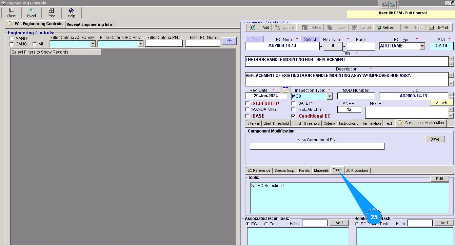This screenshot has width=455, height=246.
Task: Open the Termination tab
Action: coord(372,123)
